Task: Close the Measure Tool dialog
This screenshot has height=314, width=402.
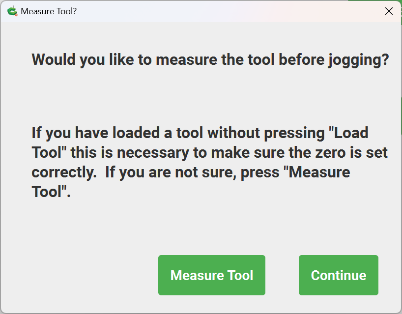Action: click(x=389, y=11)
